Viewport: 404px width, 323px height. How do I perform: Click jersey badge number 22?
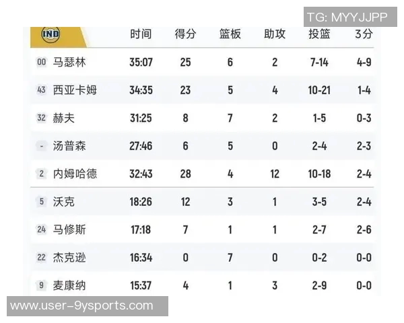[x=42, y=258]
